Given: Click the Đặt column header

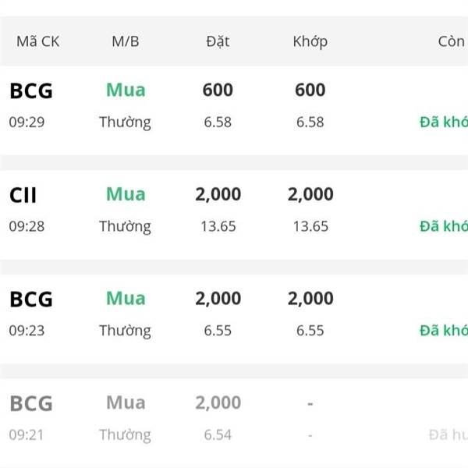Looking at the screenshot, I should pyautogui.click(x=218, y=41).
